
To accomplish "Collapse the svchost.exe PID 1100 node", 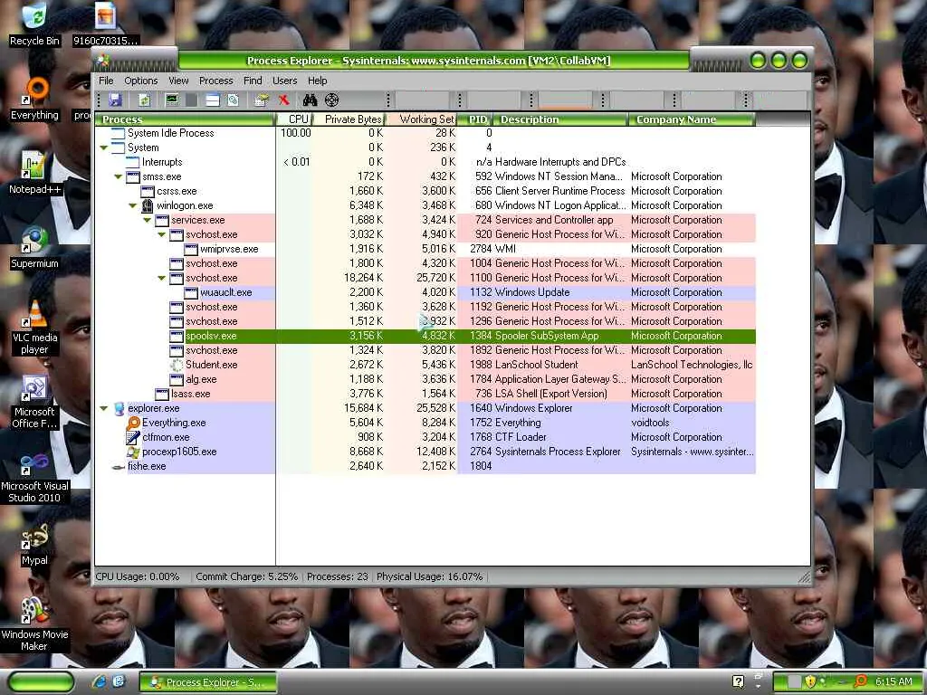I will (161, 278).
